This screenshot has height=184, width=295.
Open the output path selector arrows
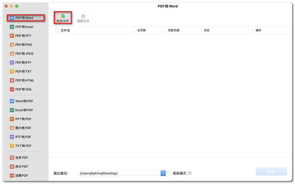pos(163,173)
